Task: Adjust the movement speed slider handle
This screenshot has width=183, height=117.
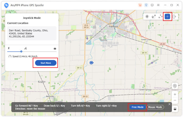Action: pyautogui.click(x=21, y=51)
